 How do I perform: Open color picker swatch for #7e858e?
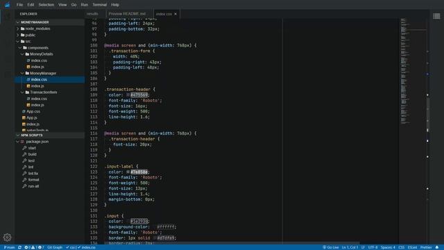click(x=128, y=172)
